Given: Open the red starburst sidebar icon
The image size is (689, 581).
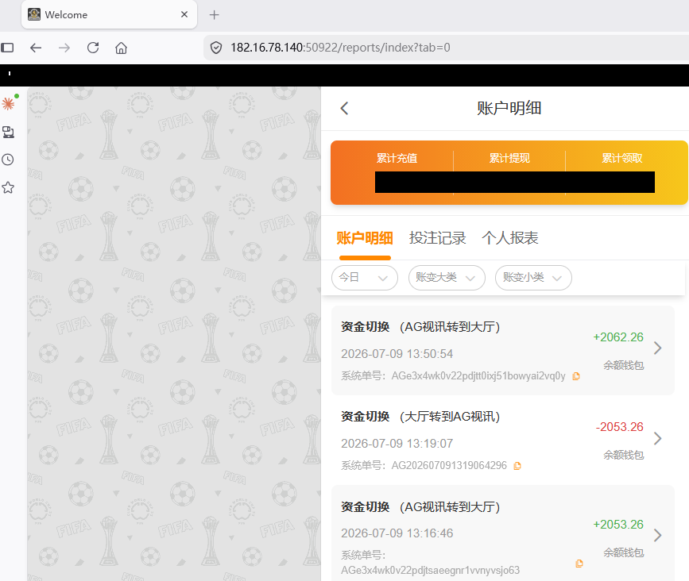Looking at the screenshot, I should [9, 103].
